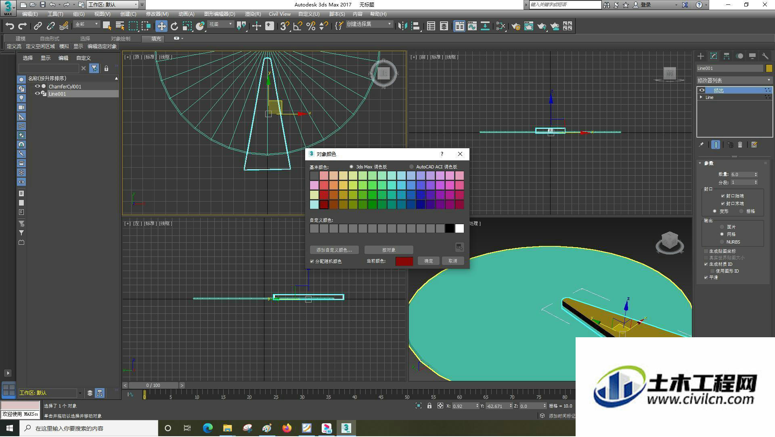Open the Firefox taskbar icon

tap(287, 428)
